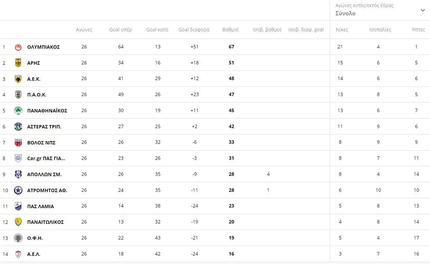Open the ΠΑΣ ΛΑΜΙΑ team link
Viewport: 430px width, 264px height.
[40, 206]
